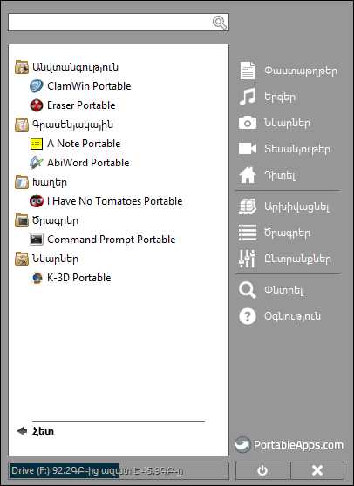Open pictures via the camera icon

248,123
